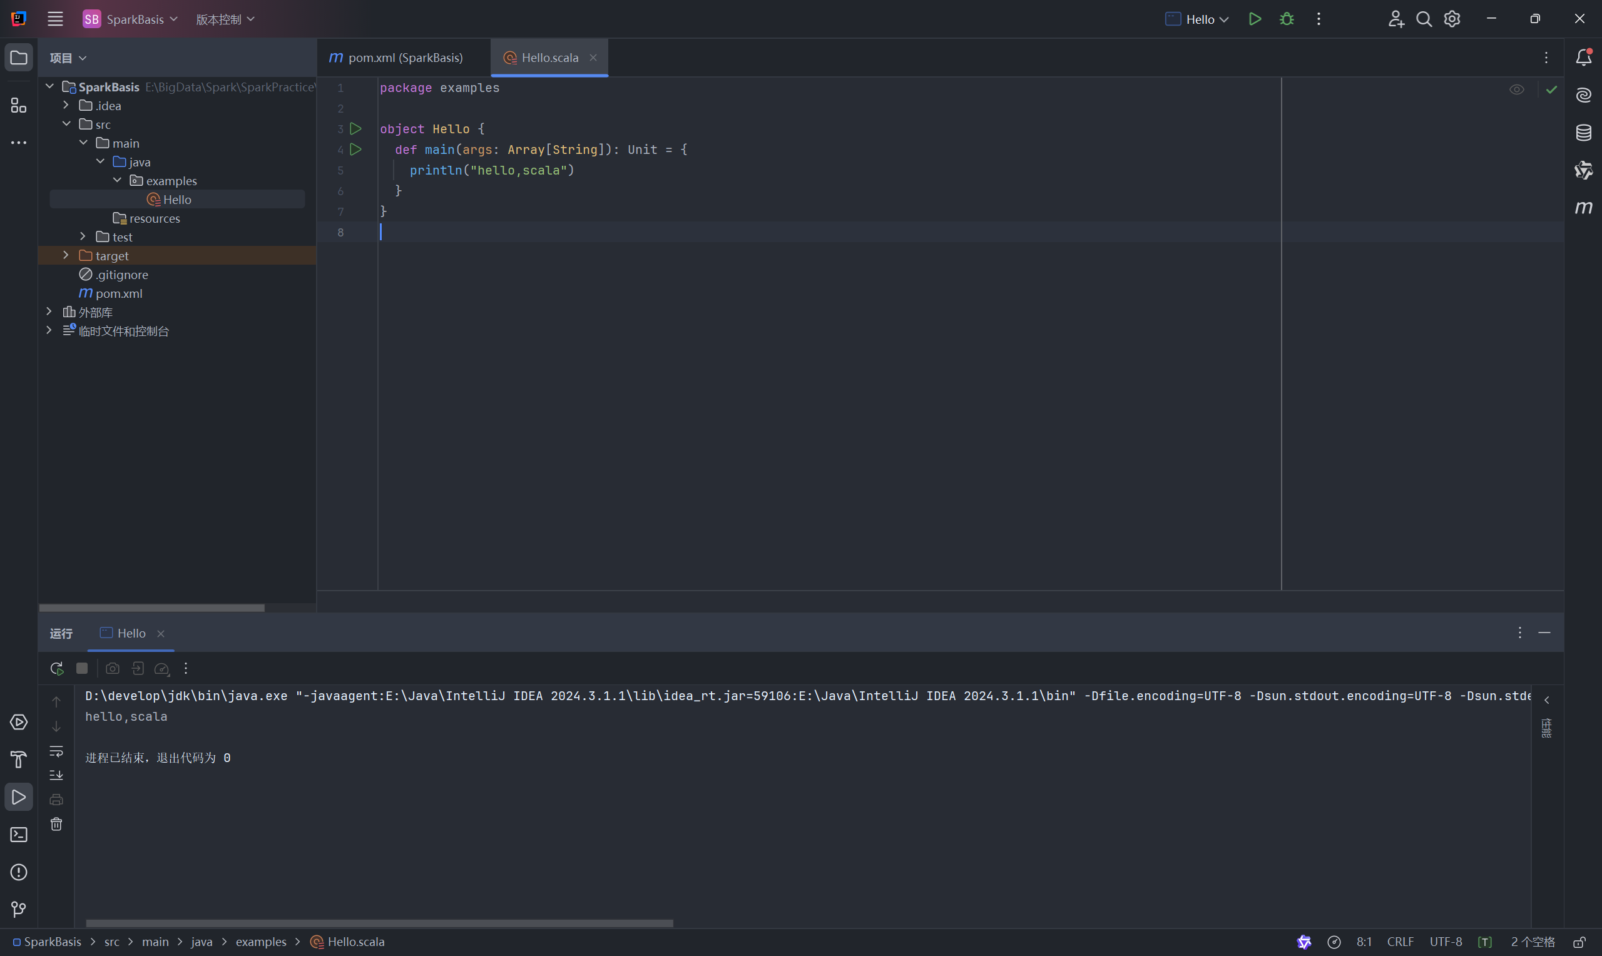Viewport: 1602px width, 956px height.
Task: Click the UTF-8 encoding in status bar
Action: (1446, 942)
